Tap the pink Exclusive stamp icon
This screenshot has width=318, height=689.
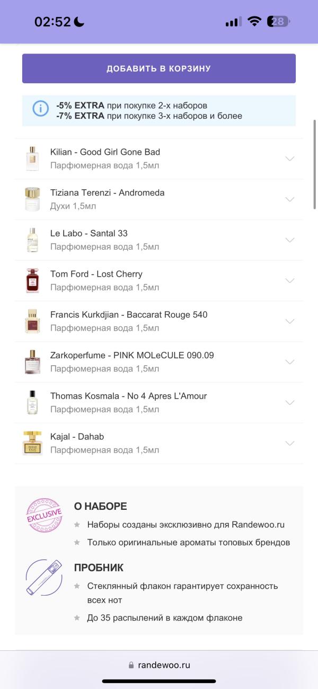tap(44, 514)
